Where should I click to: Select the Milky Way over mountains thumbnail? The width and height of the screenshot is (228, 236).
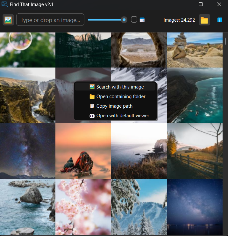tap(28, 151)
